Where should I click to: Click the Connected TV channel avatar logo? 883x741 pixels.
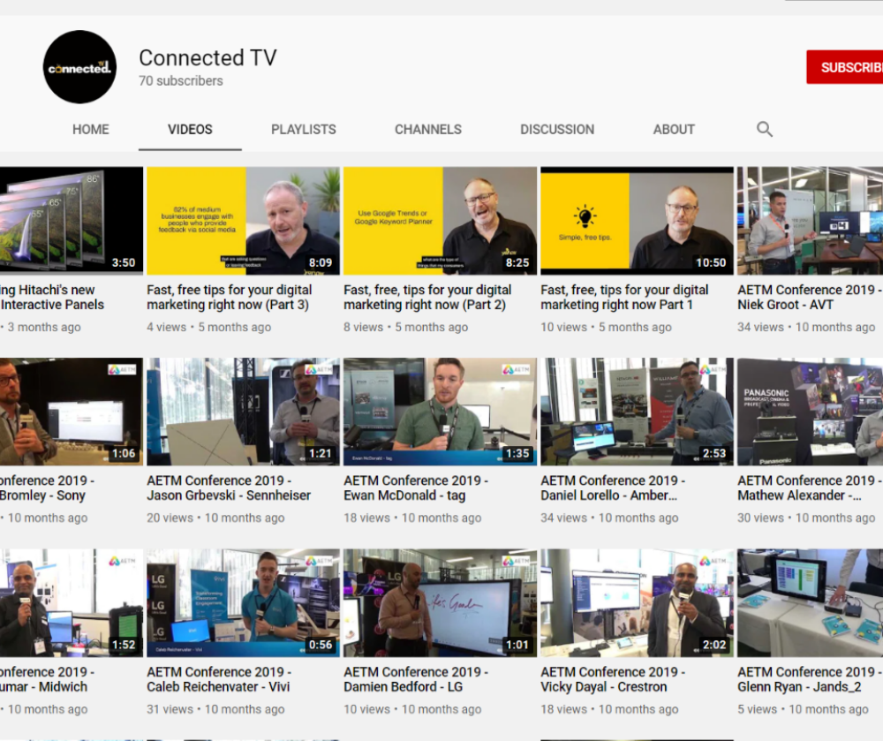(80, 67)
